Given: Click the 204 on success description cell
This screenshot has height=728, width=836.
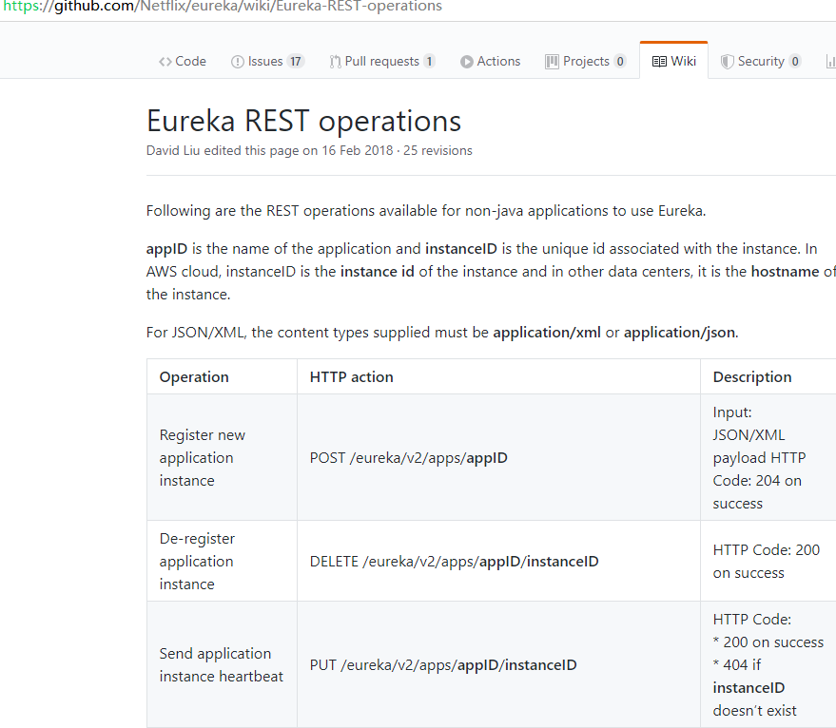Looking at the screenshot, I should pos(768,458).
